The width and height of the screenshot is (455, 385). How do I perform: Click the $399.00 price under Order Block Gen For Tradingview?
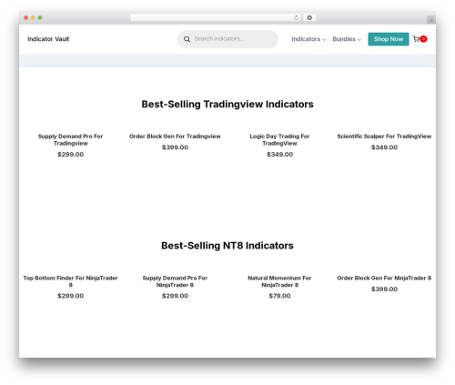coord(175,147)
